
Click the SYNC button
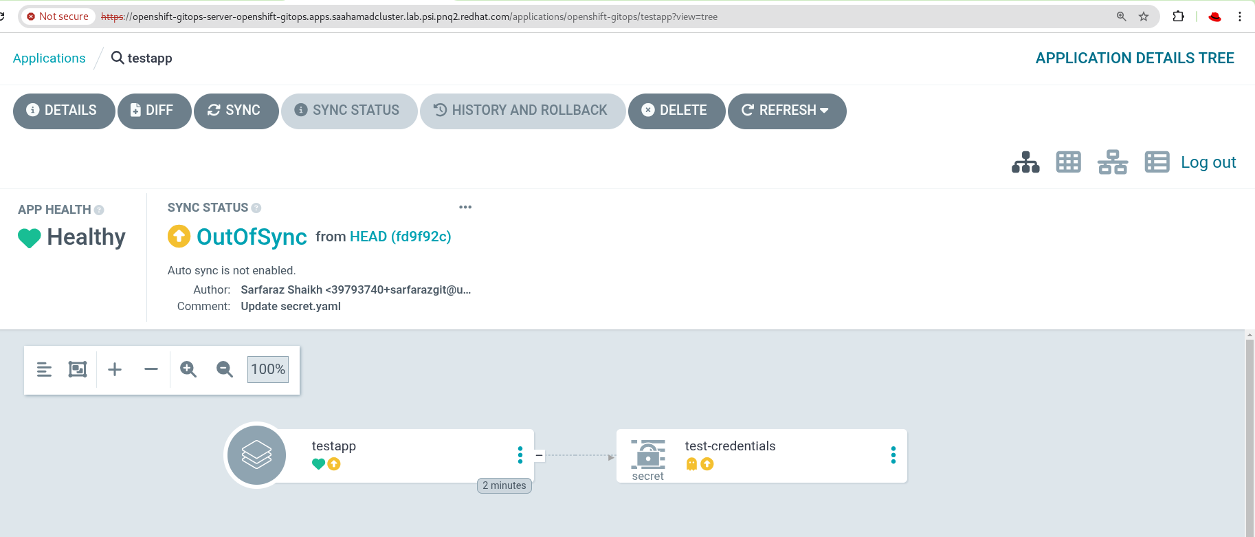(x=236, y=111)
